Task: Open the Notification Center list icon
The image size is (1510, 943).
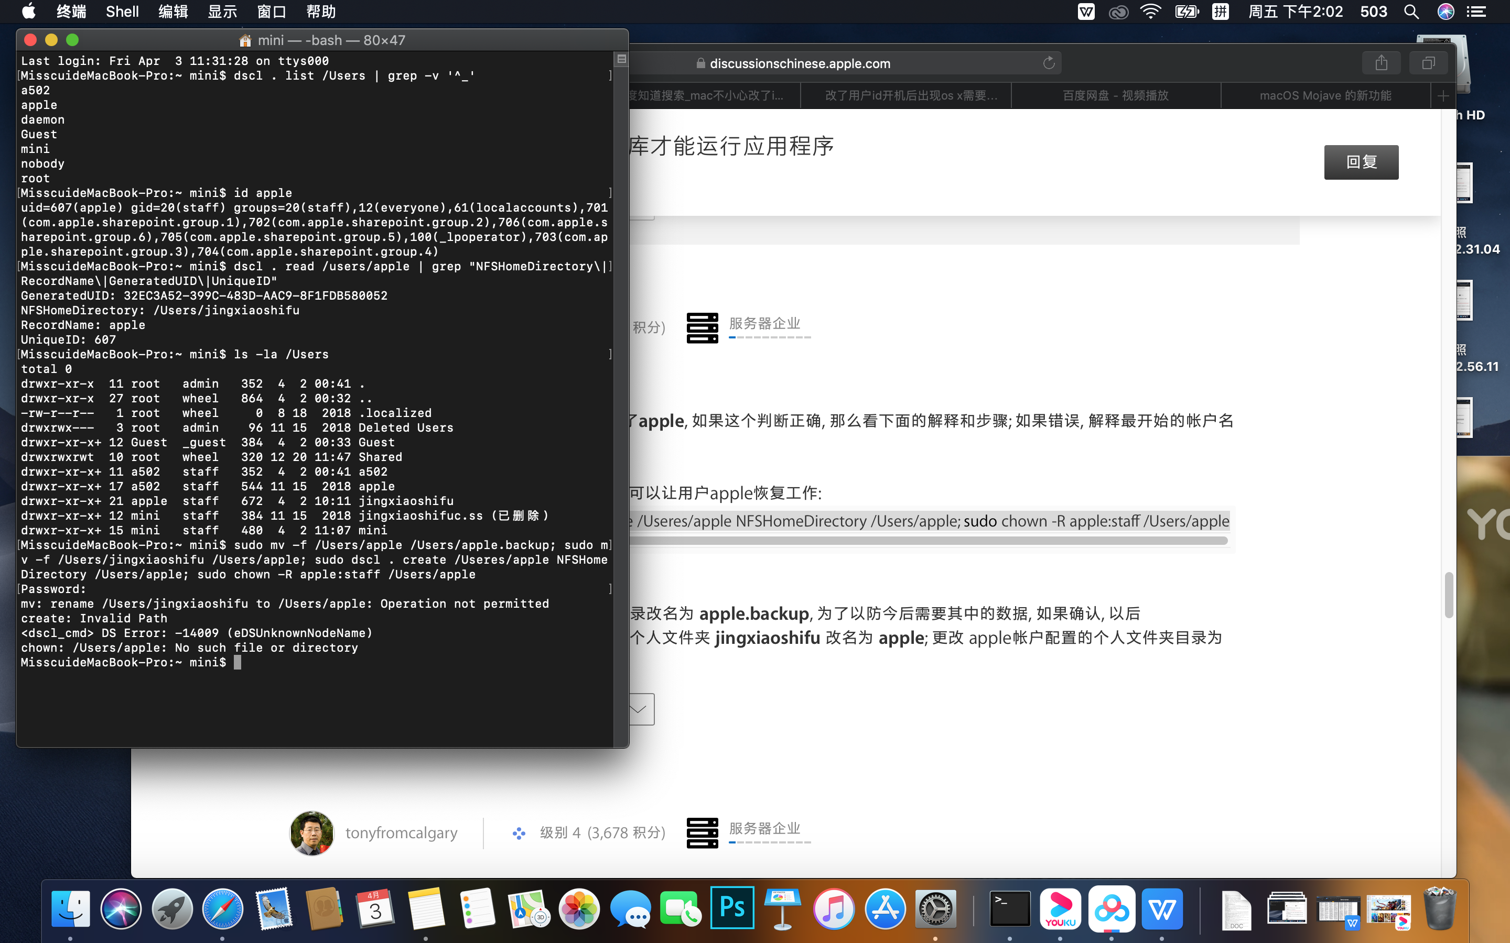Action: (1476, 12)
